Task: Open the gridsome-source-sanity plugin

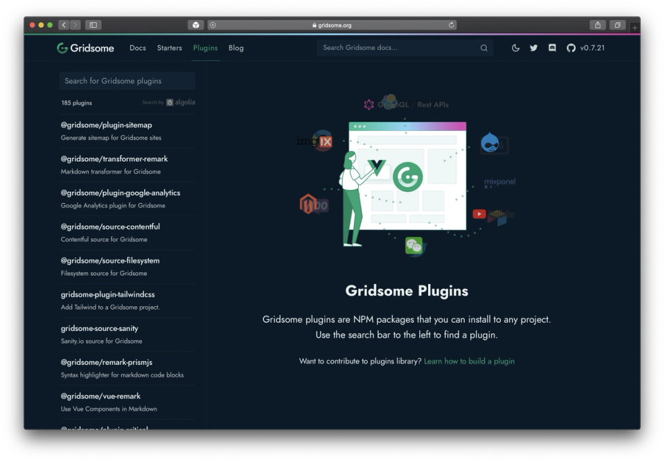Action: pyautogui.click(x=99, y=328)
